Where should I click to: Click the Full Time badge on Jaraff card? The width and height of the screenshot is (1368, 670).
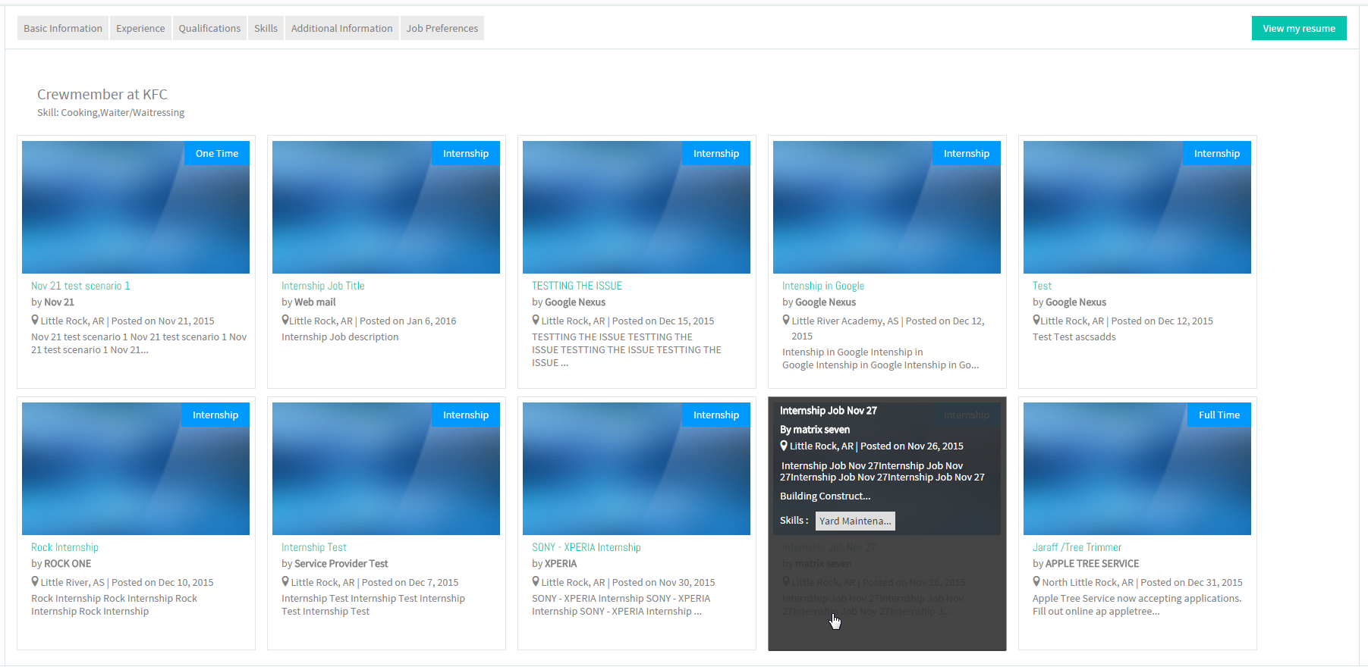1219,415
